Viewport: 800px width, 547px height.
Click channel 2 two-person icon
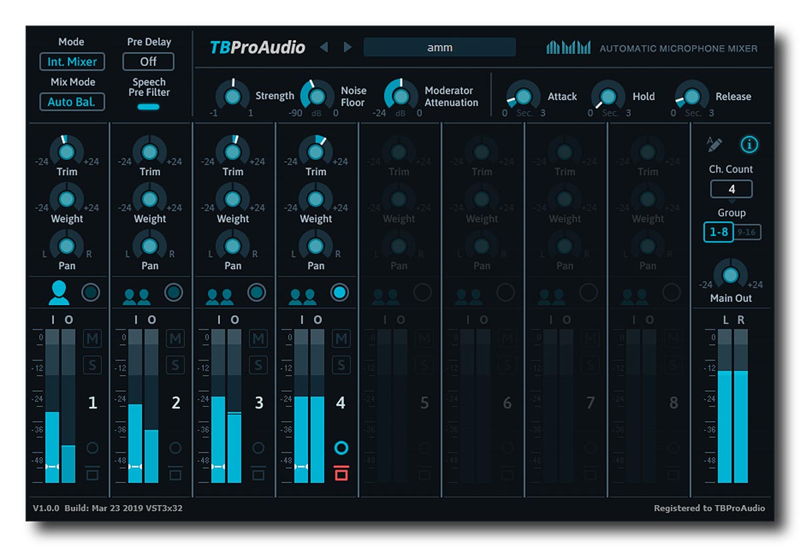pos(135,296)
